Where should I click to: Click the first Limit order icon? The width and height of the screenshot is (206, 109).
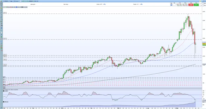click(x=178, y=5)
